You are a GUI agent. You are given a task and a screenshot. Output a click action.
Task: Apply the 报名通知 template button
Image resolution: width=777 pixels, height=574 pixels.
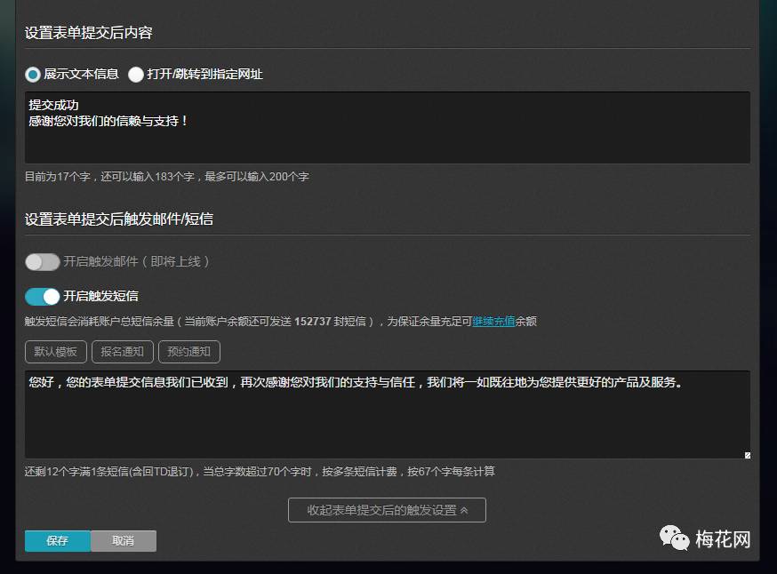tap(123, 352)
